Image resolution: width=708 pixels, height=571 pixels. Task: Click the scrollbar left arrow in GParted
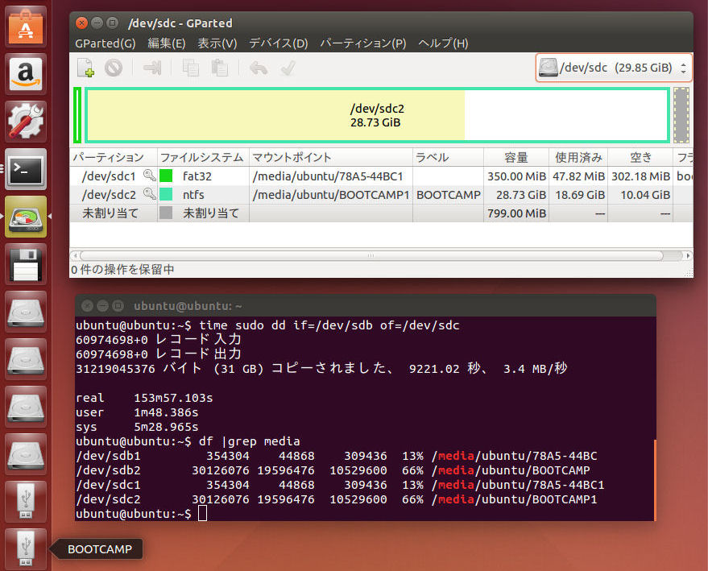click(x=75, y=255)
